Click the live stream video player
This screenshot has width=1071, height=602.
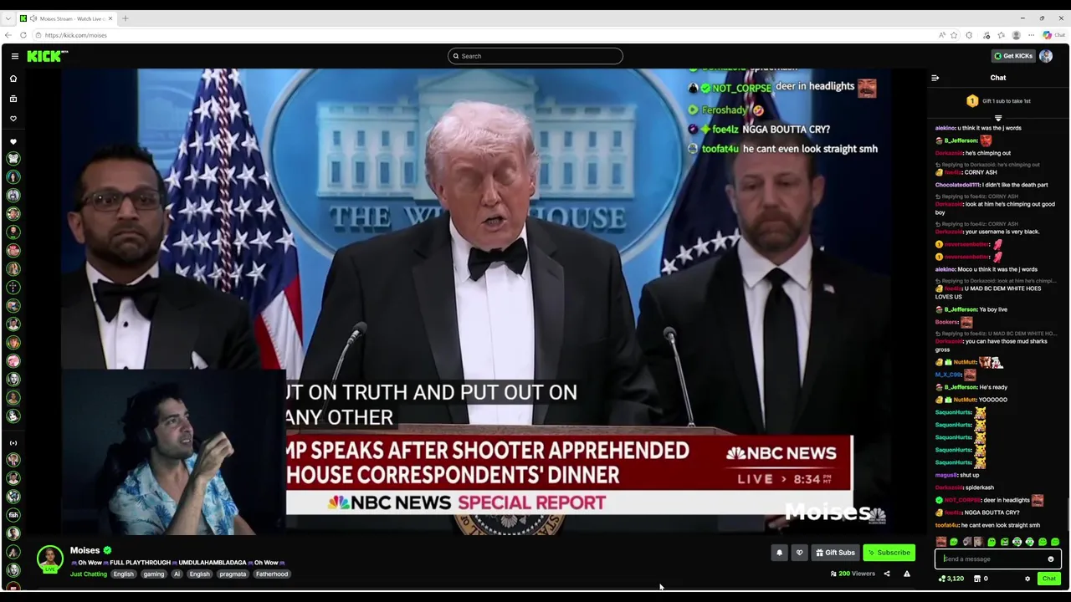(476, 301)
